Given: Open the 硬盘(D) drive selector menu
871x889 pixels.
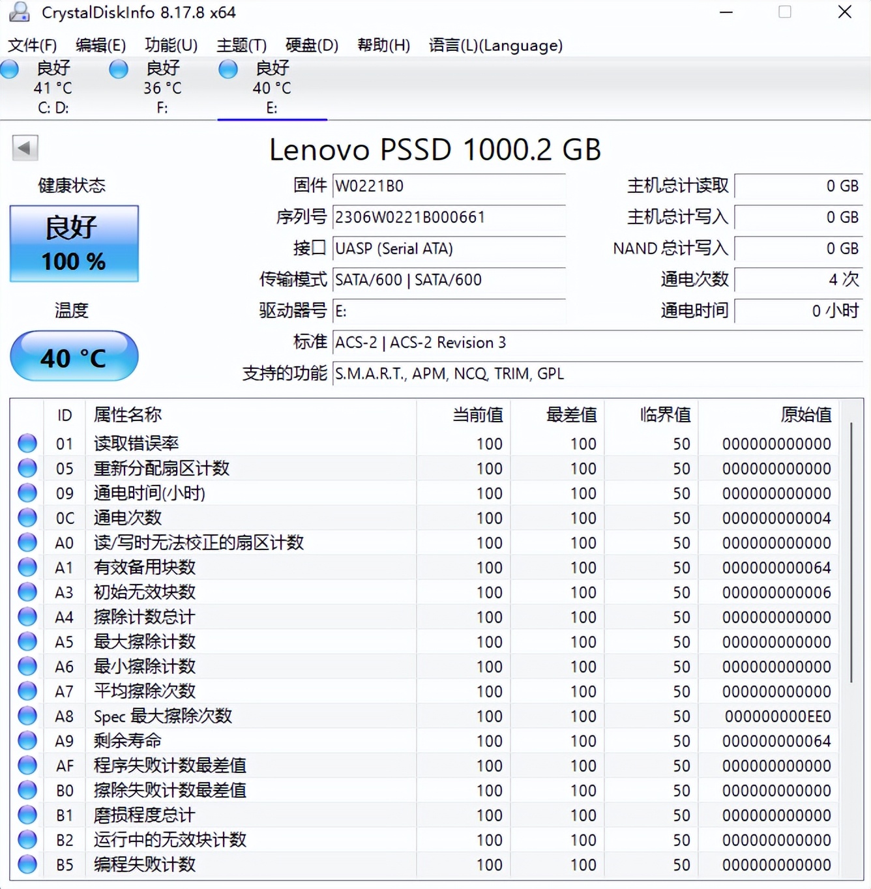Looking at the screenshot, I should (312, 45).
